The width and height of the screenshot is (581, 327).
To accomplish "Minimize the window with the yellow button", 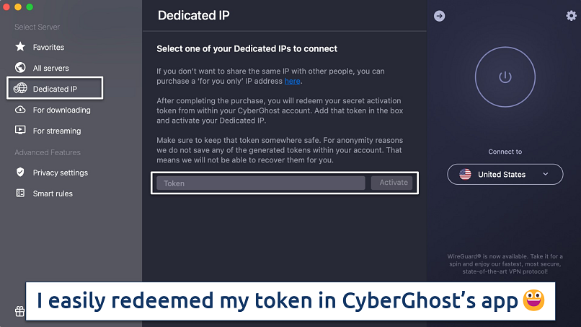I will (x=19, y=6).
